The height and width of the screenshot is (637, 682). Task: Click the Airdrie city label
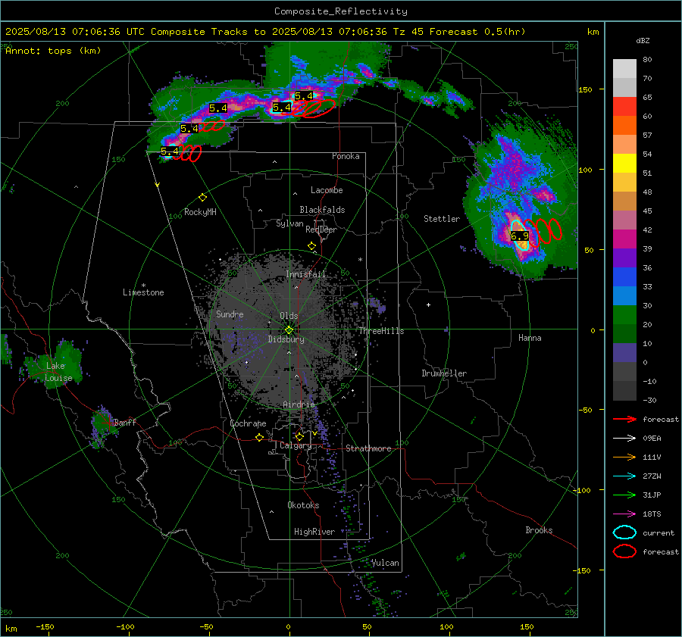coord(299,404)
